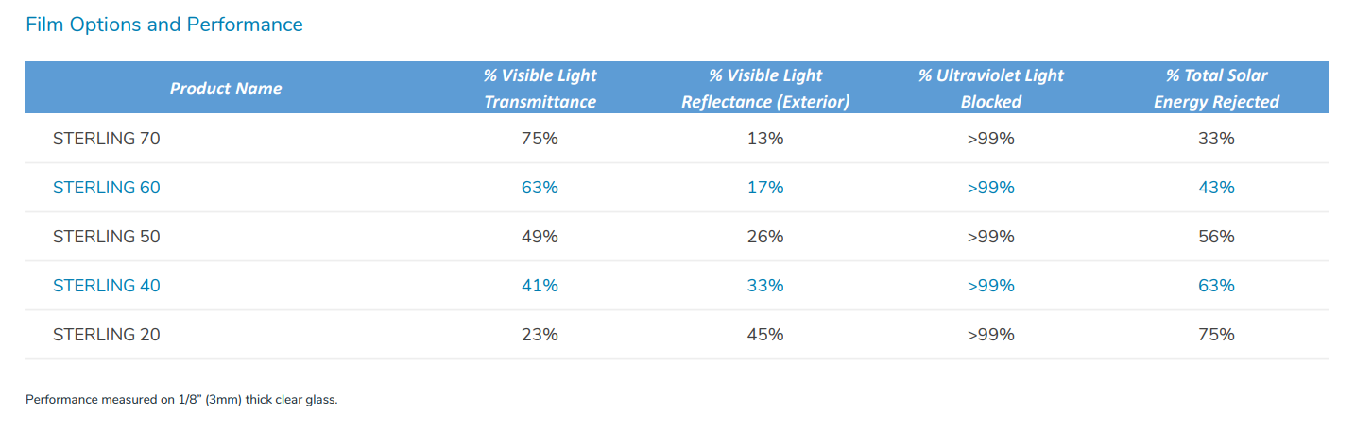Image resolution: width=1355 pixels, height=447 pixels.
Task: Click the performance measured on glass footnote
Action: point(181,400)
